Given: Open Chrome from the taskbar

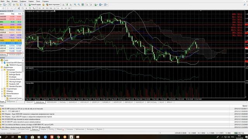Looking at the screenshot, I should 59,137.
